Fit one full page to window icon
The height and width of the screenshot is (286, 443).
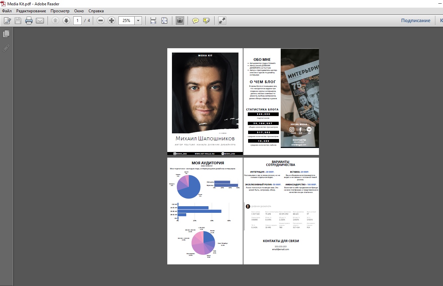(x=164, y=21)
